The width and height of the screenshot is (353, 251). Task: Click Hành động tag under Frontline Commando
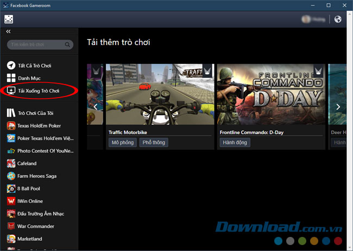click(234, 143)
